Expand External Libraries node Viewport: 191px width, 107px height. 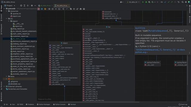[4, 86]
